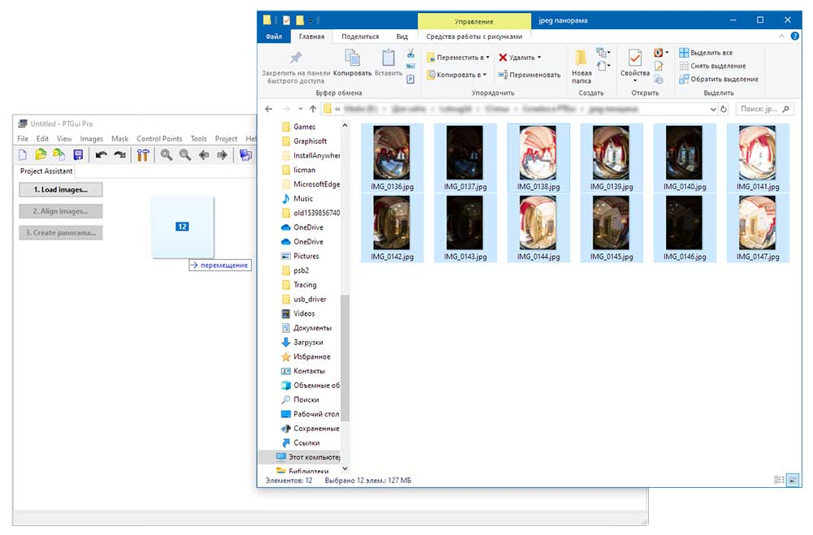Select Project Assistant tab in PTGui
This screenshot has width=813, height=535.
tap(46, 171)
